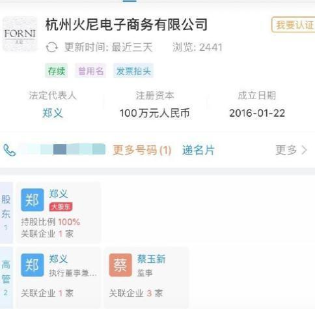Click the blue 郑 shareholder avatar
Image resolution: width=315 pixels, height=309 pixels.
(33, 200)
